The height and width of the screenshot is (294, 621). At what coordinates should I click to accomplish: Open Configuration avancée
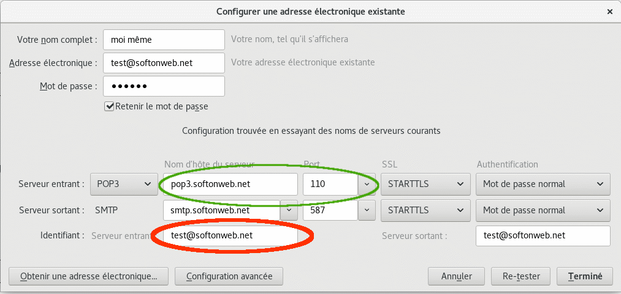[229, 276]
